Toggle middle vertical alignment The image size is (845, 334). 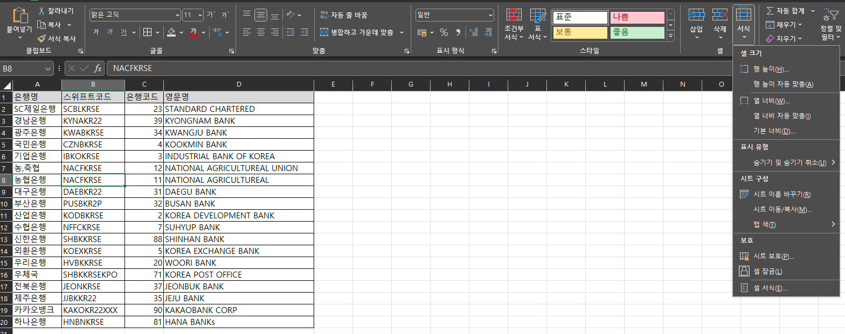[x=261, y=15]
